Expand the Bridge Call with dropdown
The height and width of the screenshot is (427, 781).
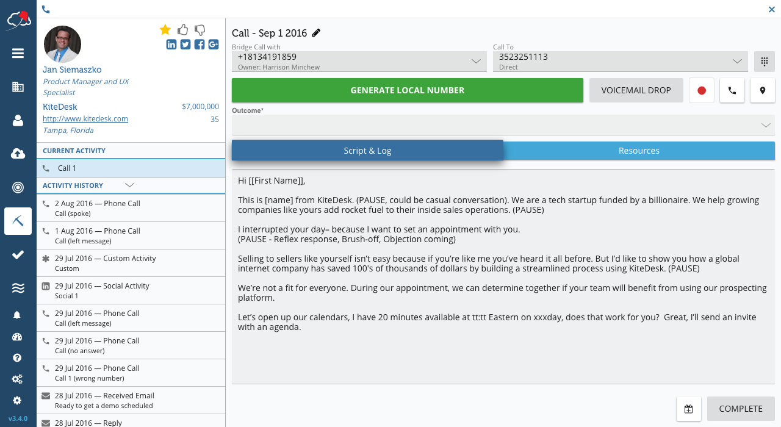point(477,62)
